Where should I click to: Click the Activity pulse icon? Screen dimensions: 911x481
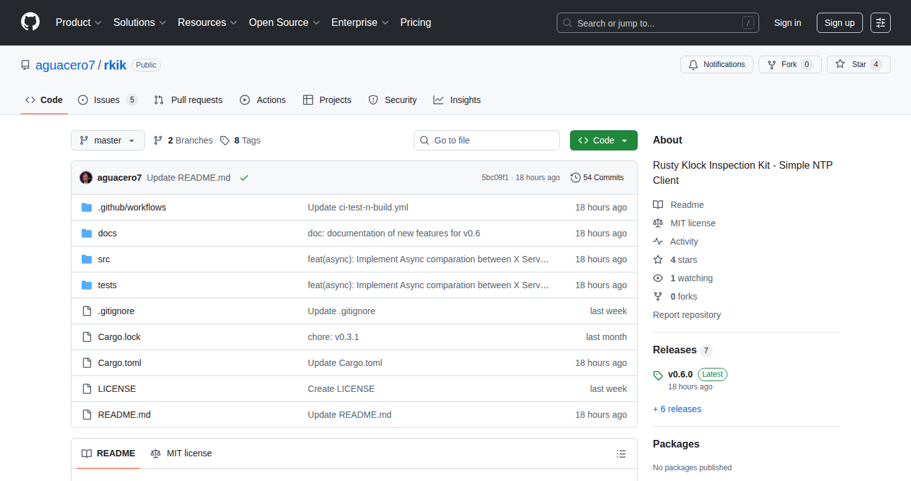[658, 241]
